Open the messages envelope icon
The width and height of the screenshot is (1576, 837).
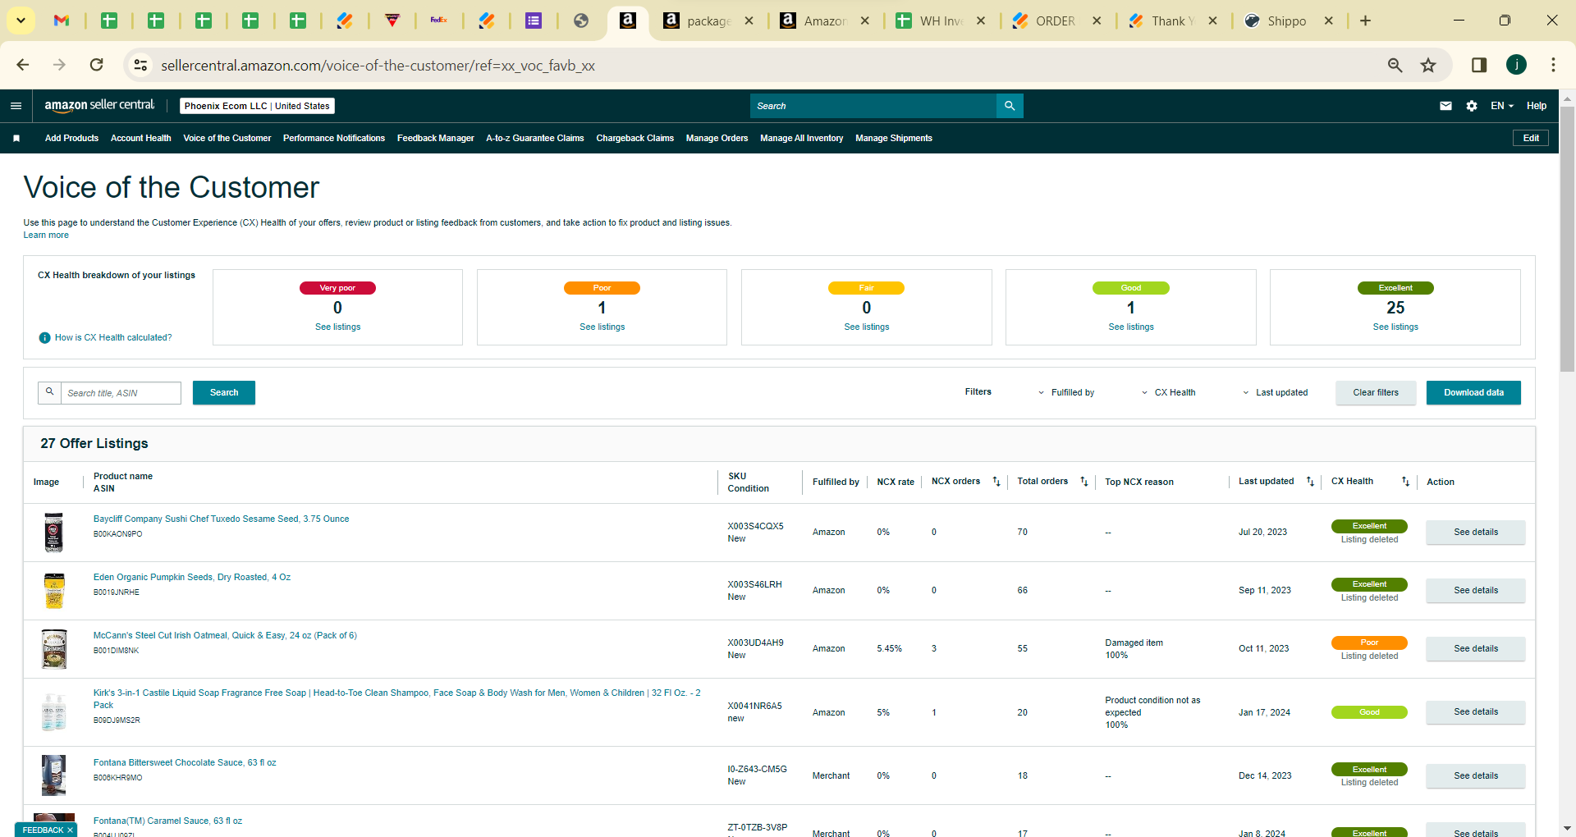pos(1445,106)
